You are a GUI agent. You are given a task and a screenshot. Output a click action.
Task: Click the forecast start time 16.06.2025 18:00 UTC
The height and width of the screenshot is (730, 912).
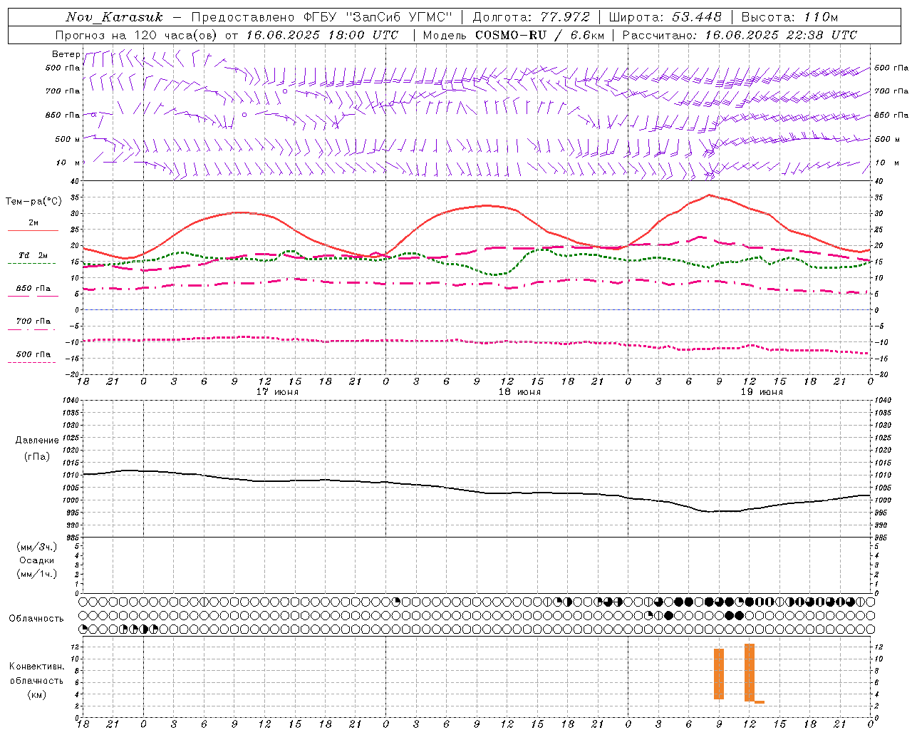pos(323,35)
